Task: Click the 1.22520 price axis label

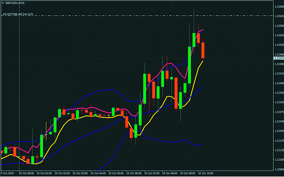Action: [279, 45]
